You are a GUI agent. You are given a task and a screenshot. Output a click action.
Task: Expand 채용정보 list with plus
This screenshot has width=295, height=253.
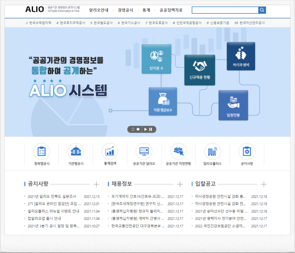(180, 184)
